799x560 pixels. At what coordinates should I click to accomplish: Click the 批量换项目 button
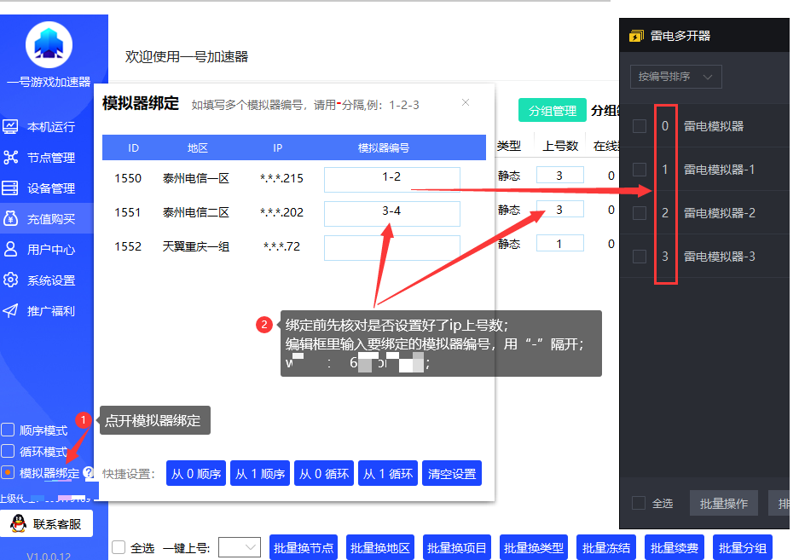(x=457, y=548)
